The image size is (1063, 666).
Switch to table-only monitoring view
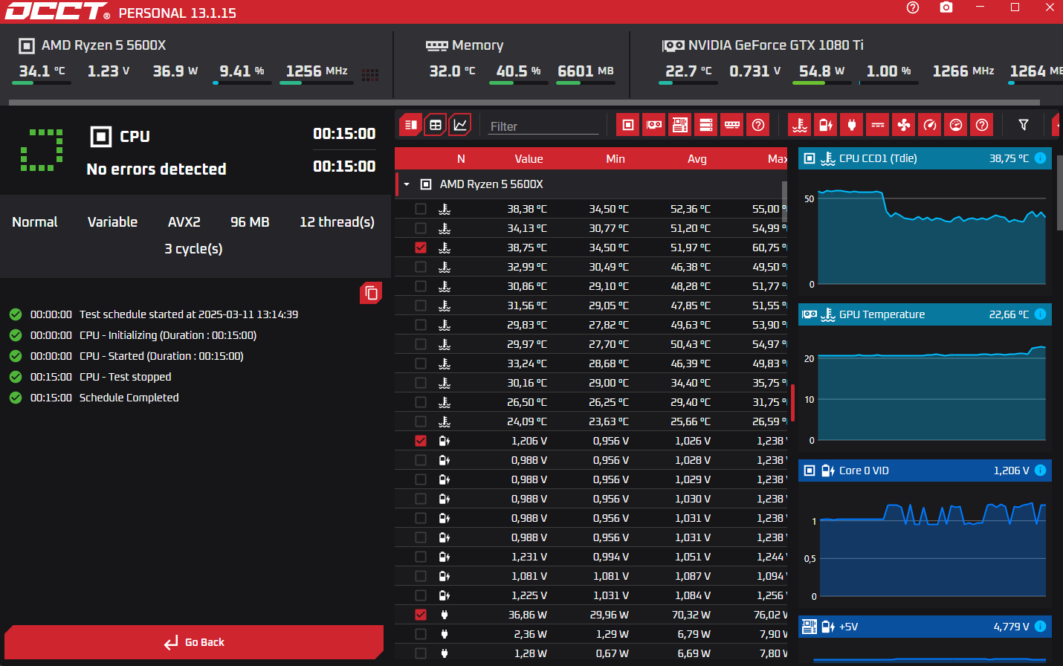pyautogui.click(x=436, y=125)
